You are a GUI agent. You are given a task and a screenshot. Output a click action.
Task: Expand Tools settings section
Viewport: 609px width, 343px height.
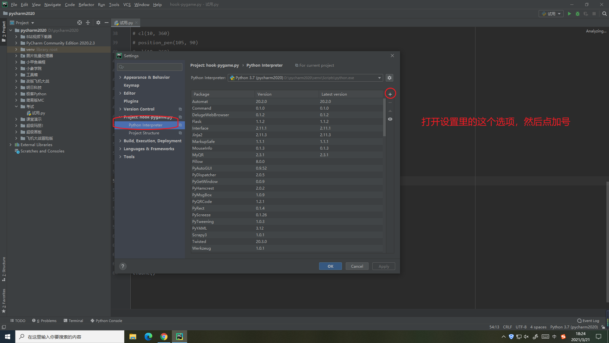[x=120, y=157]
